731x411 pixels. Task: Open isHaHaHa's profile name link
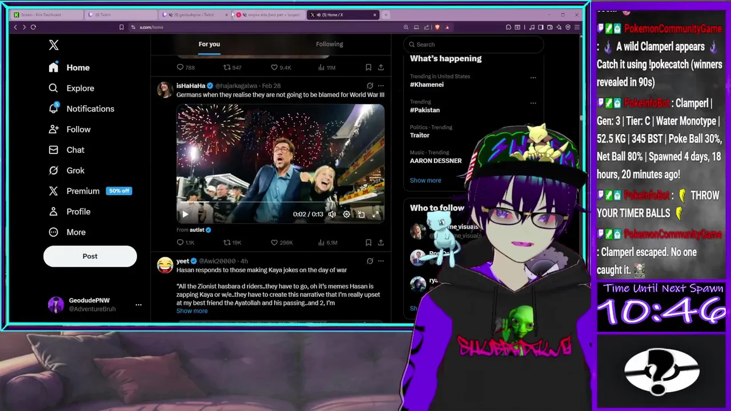pyautogui.click(x=191, y=86)
